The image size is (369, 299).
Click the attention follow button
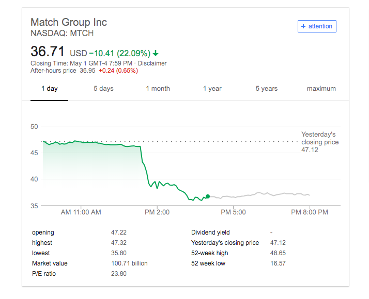pos(317,26)
